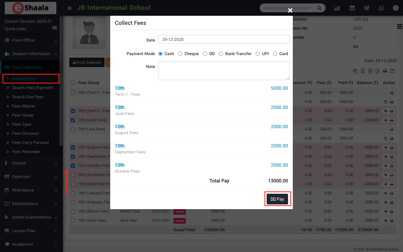403x252 pixels.
Task: Click the Note text area
Action: pyautogui.click(x=224, y=71)
